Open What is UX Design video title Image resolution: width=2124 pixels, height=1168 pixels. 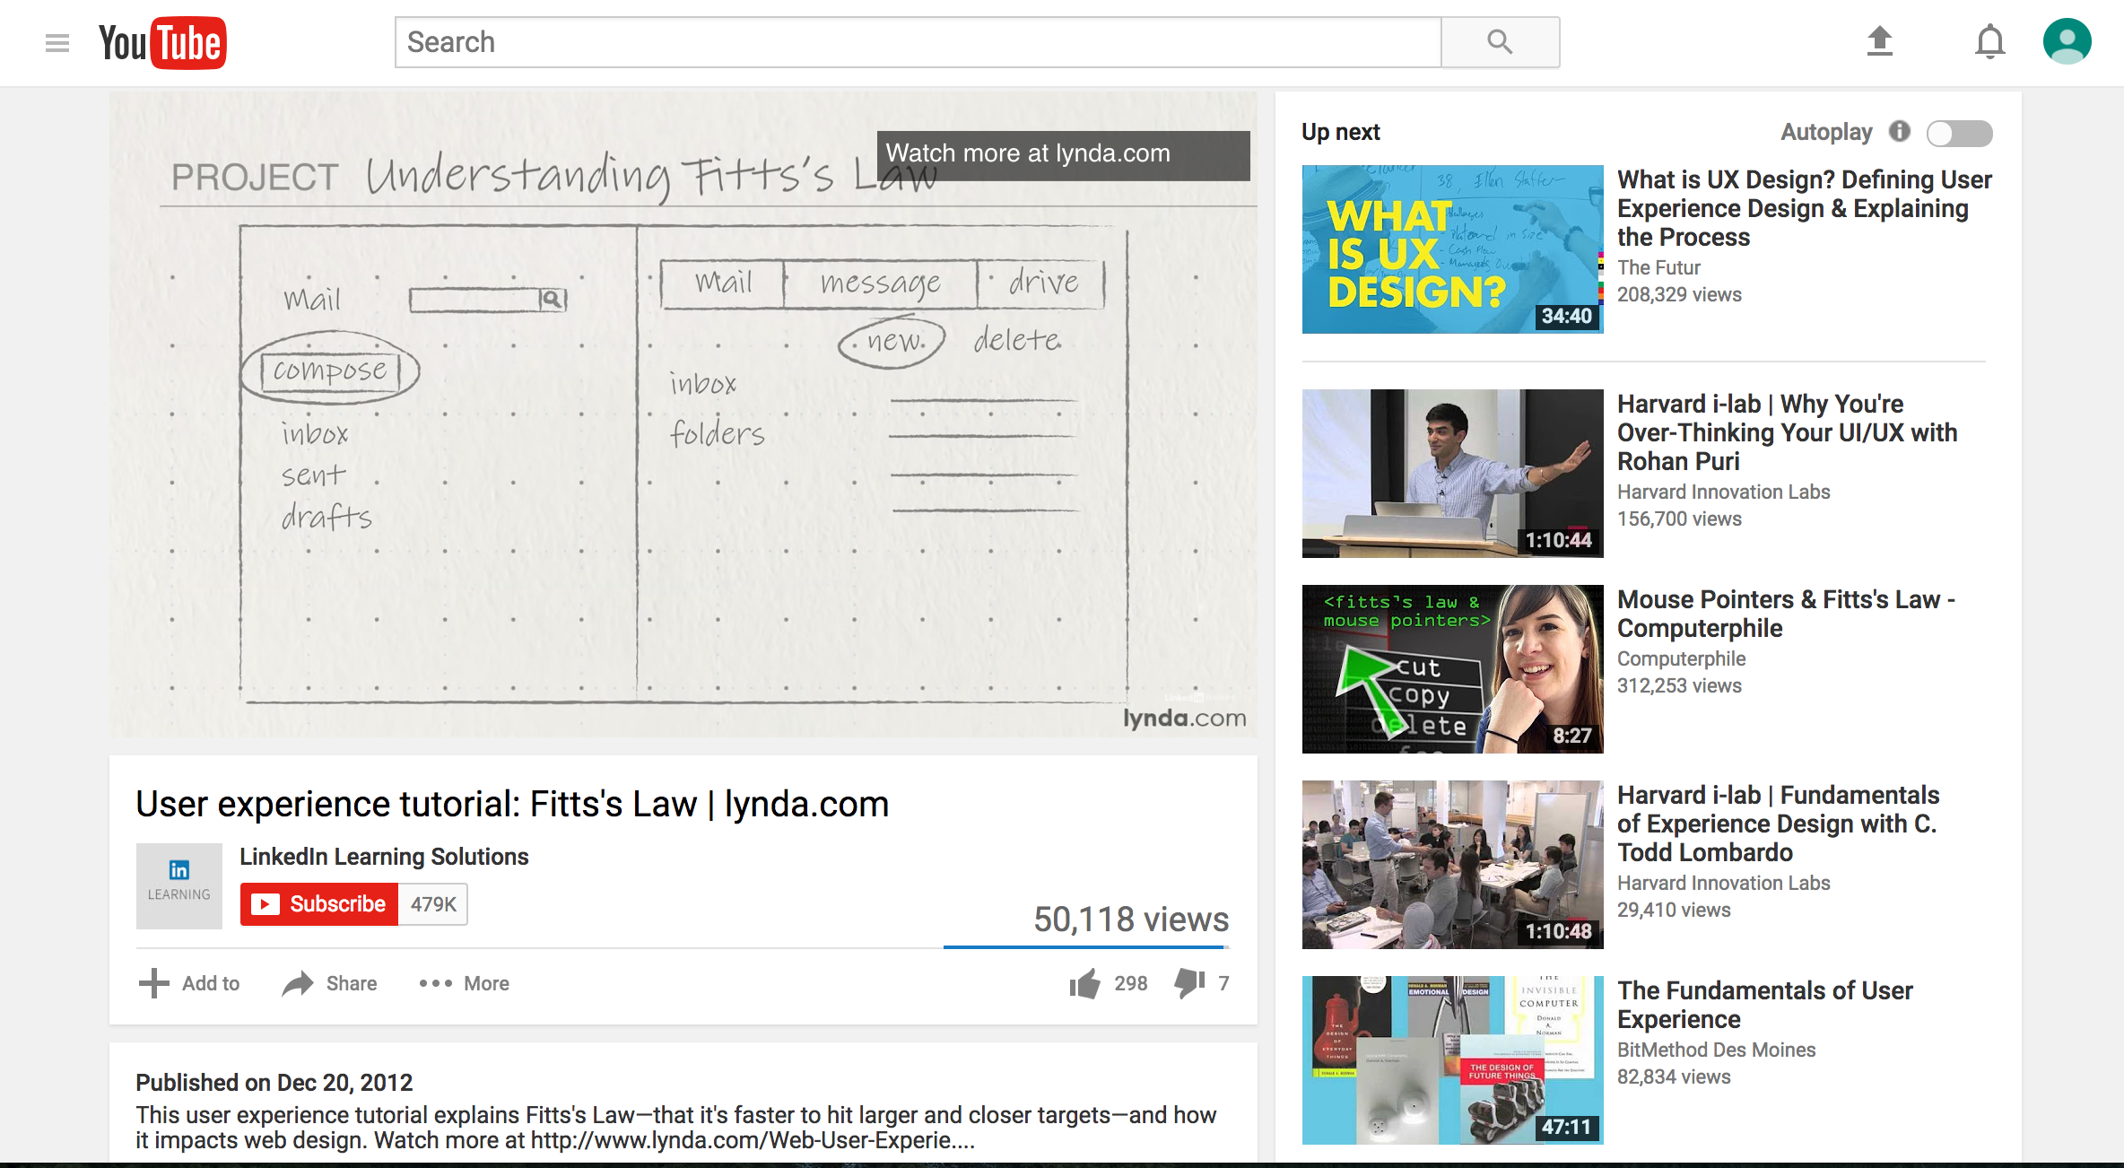(x=1804, y=208)
